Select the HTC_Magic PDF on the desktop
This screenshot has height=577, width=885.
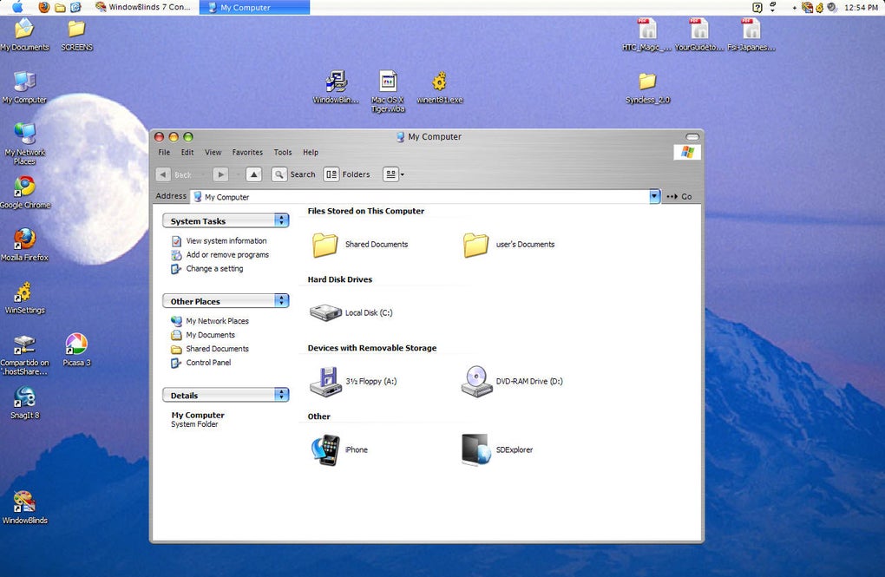click(646, 35)
